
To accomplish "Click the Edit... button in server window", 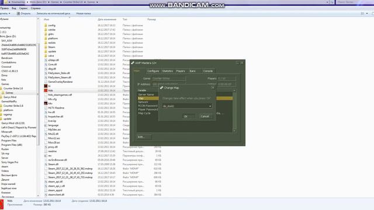I will tap(144, 137).
